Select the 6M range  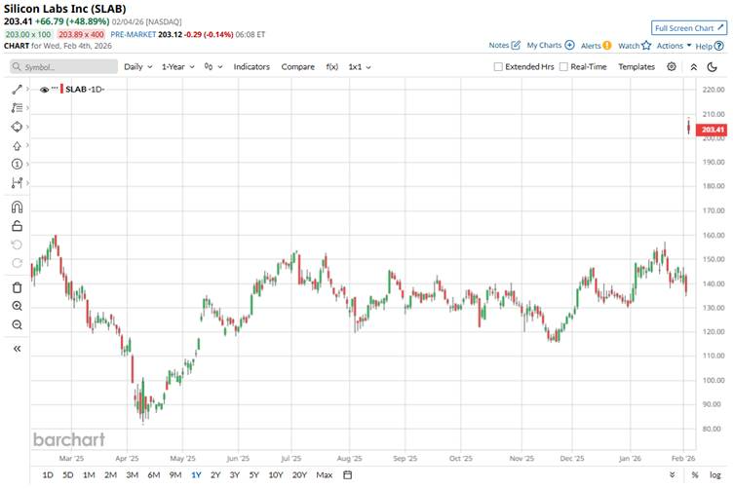pos(154,475)
